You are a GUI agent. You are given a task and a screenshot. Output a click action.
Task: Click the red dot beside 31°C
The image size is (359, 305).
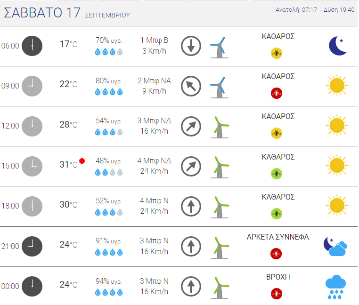click(82, 161)
